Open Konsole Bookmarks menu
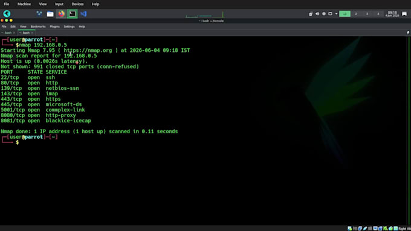Screen dimensions: 411x231 pos(38,27)
